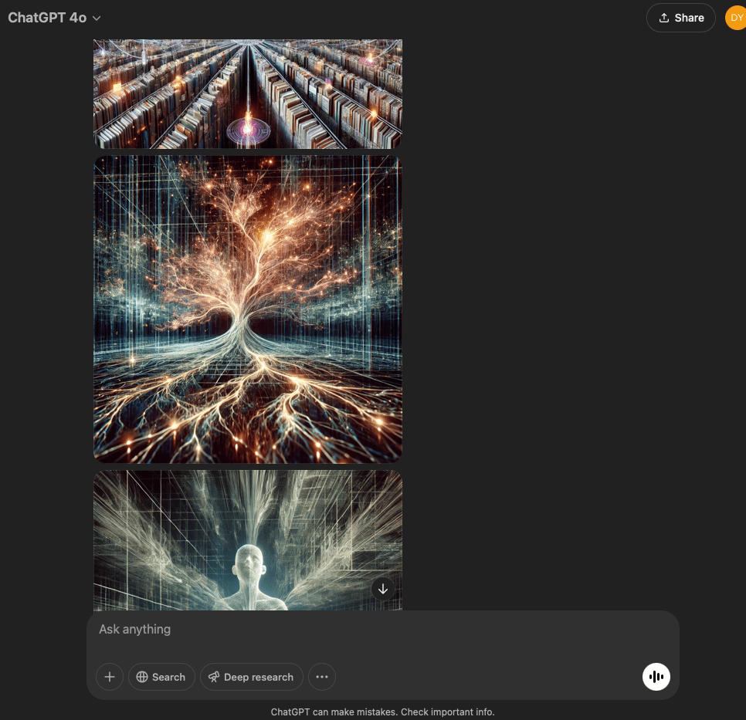
Task: Click the telescope icon for Deep research
Action: [x=214, y=677]
